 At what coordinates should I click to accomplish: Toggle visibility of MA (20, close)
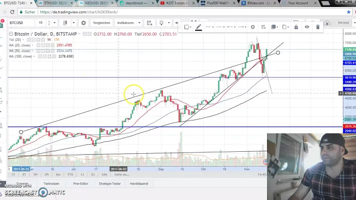coord(38,45)
